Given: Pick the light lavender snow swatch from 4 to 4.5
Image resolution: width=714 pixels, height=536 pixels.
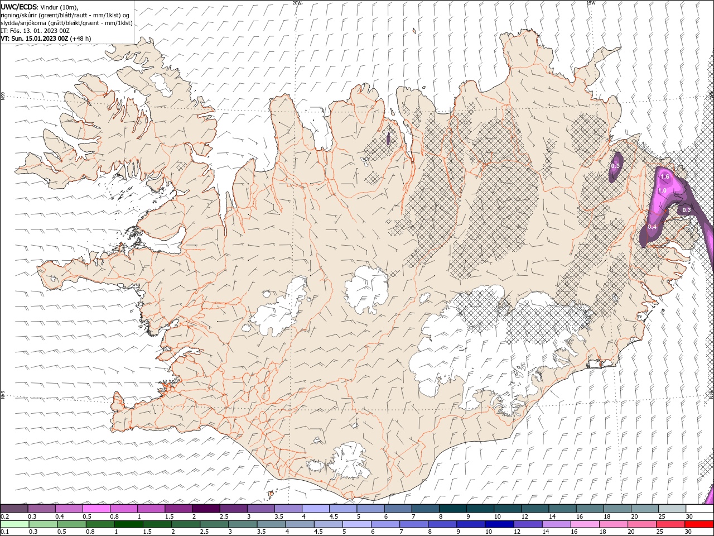Looking at the screenshot, I should tap(315, 508).
